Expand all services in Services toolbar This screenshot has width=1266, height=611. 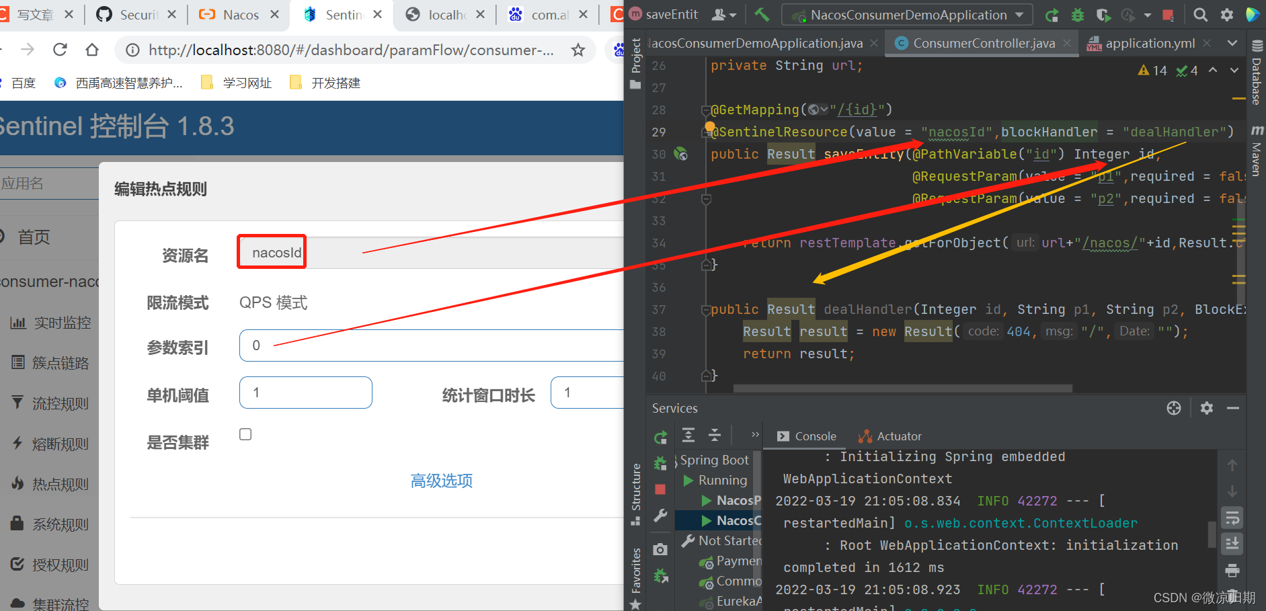(688, 435)
